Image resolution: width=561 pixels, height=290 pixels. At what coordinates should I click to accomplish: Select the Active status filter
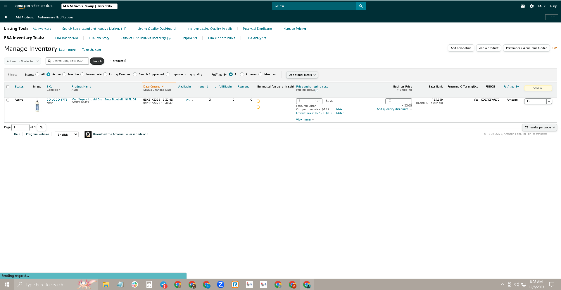click(x=49, y=74)
